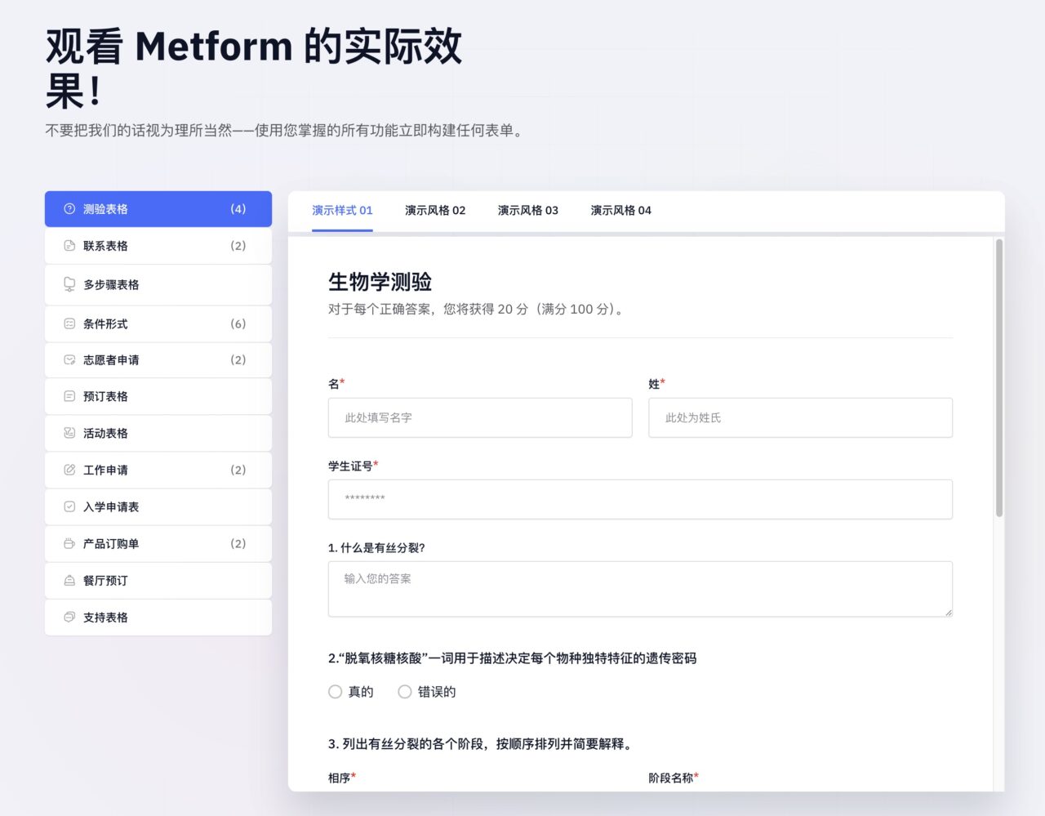Select the 错误的 radio option
1045x816 pixels.
(x=404, y=692)
